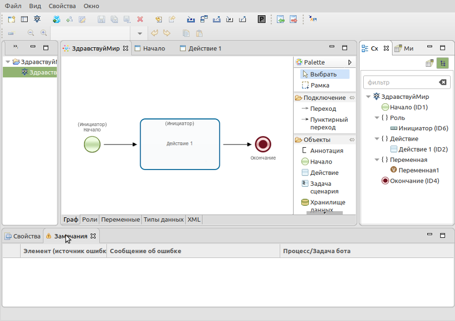
Task: Click the new project toolbar icon
Action: (x=11, y=20)
